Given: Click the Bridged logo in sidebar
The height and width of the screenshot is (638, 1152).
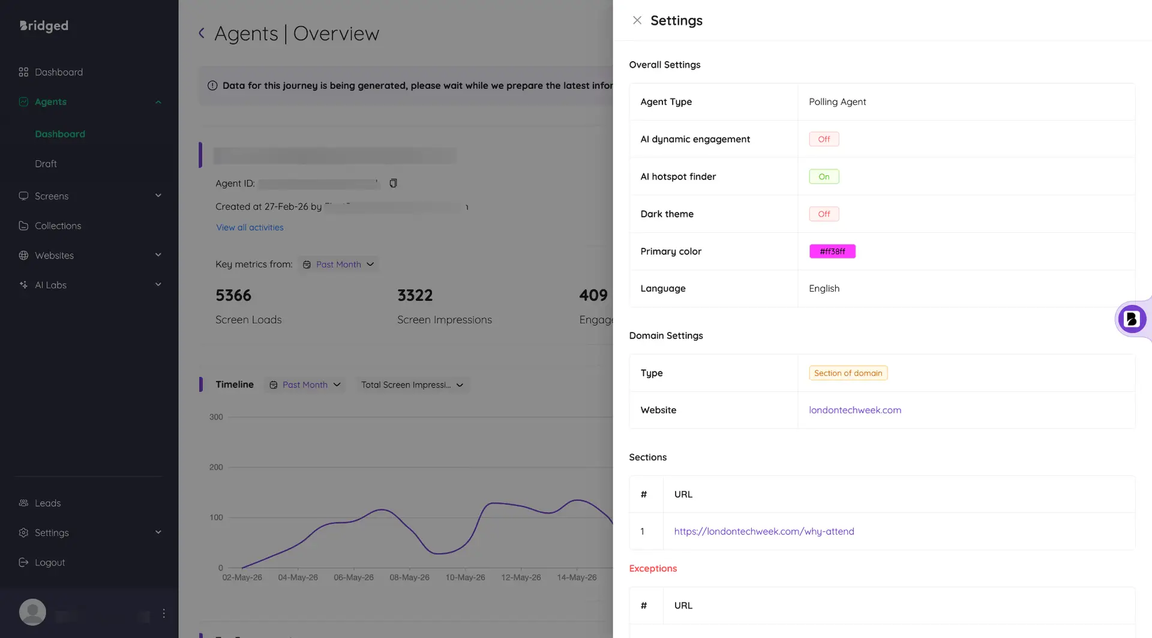Looking at the screenshot, I should tap(44, 26).
